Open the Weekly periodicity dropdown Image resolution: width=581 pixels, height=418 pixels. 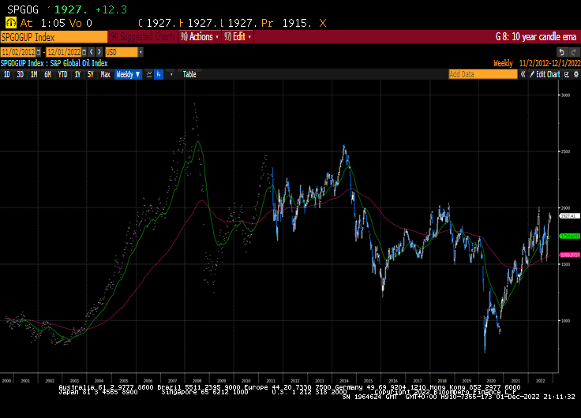(x=128, y=74)
